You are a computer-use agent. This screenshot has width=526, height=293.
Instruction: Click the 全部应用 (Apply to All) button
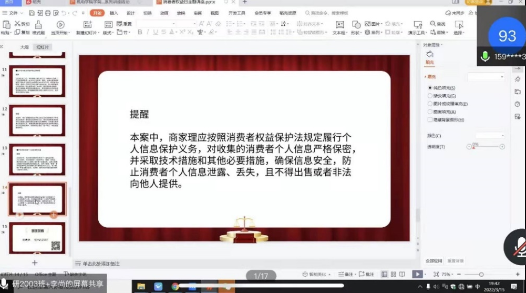pyautogui.click(x=434, y=260)
